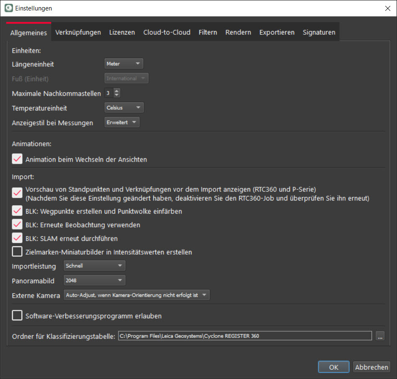Open the Signaturen tab

[319, 32]
